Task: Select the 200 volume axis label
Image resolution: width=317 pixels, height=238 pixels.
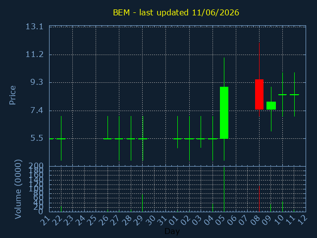Action: [36, 166]
